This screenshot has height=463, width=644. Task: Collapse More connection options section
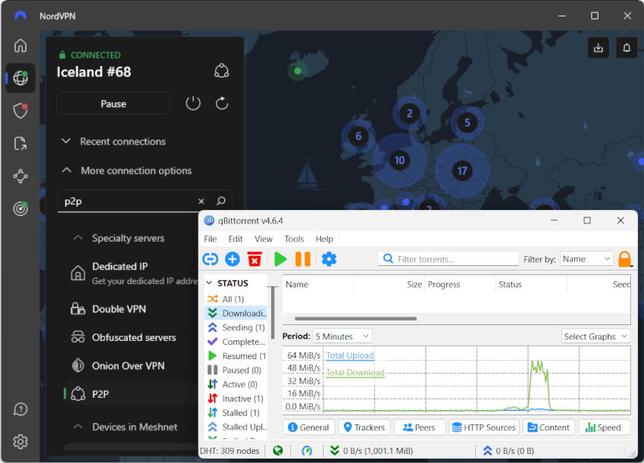126,170
